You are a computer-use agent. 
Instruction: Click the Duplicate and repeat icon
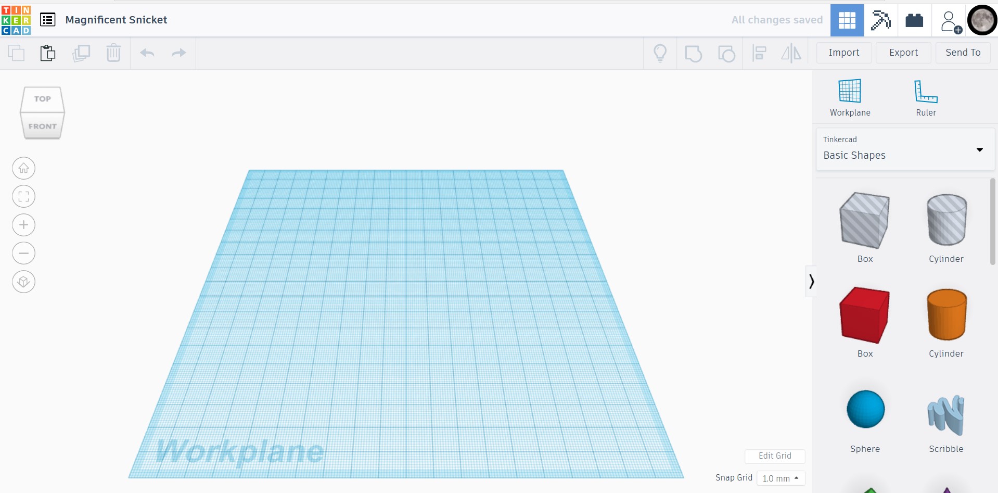(x=81, y=53)
